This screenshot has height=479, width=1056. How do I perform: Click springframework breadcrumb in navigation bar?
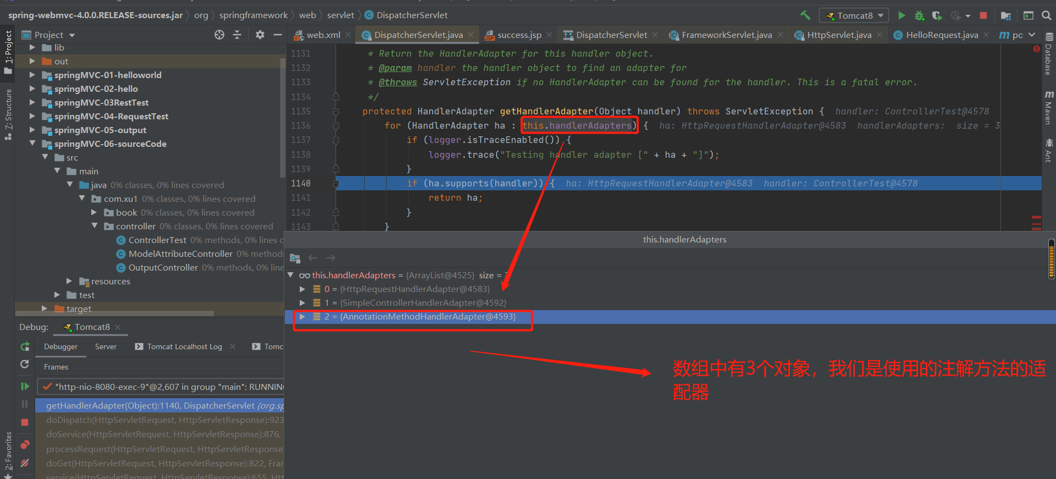[254, 15]
